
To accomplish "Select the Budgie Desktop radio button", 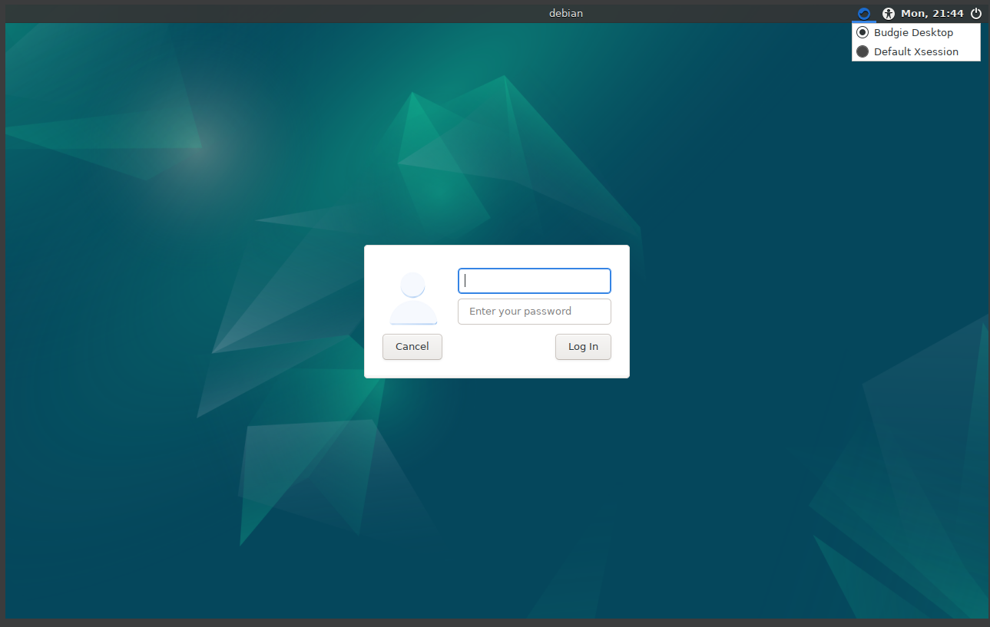I will [863, 32].
